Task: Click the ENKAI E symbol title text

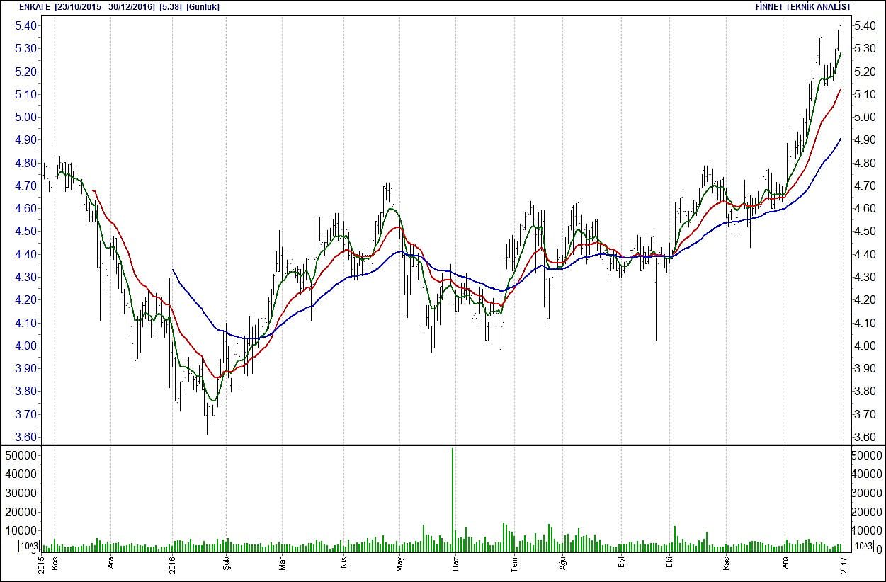Action: coord(35,6)
